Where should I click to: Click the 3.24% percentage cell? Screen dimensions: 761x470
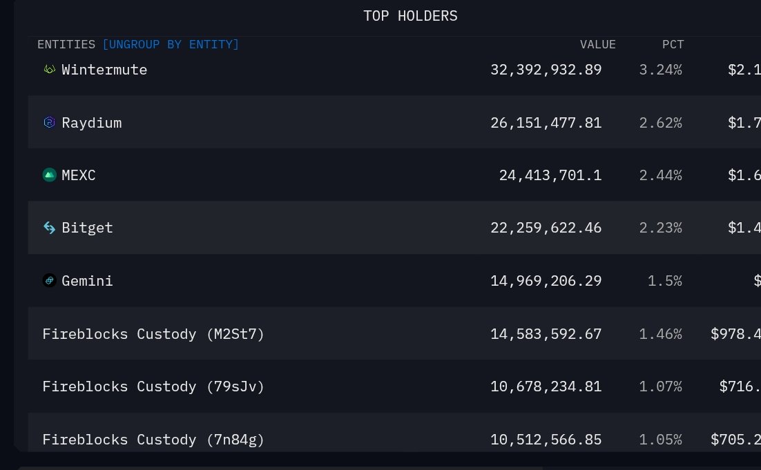click(x=661, y=70)
